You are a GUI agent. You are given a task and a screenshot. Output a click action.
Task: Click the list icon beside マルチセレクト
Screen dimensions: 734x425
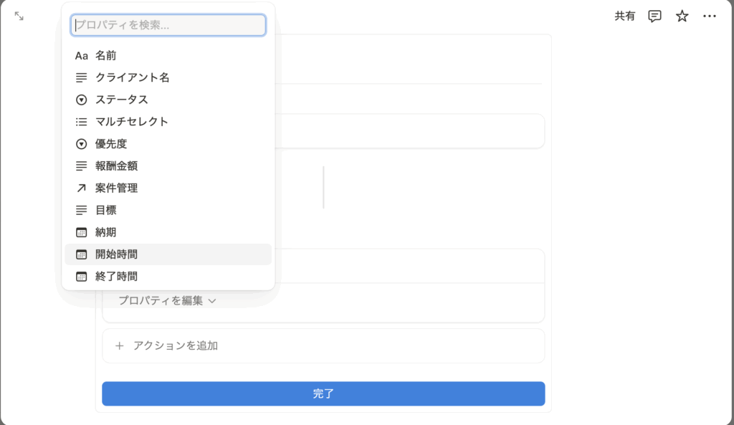[81, 122]
